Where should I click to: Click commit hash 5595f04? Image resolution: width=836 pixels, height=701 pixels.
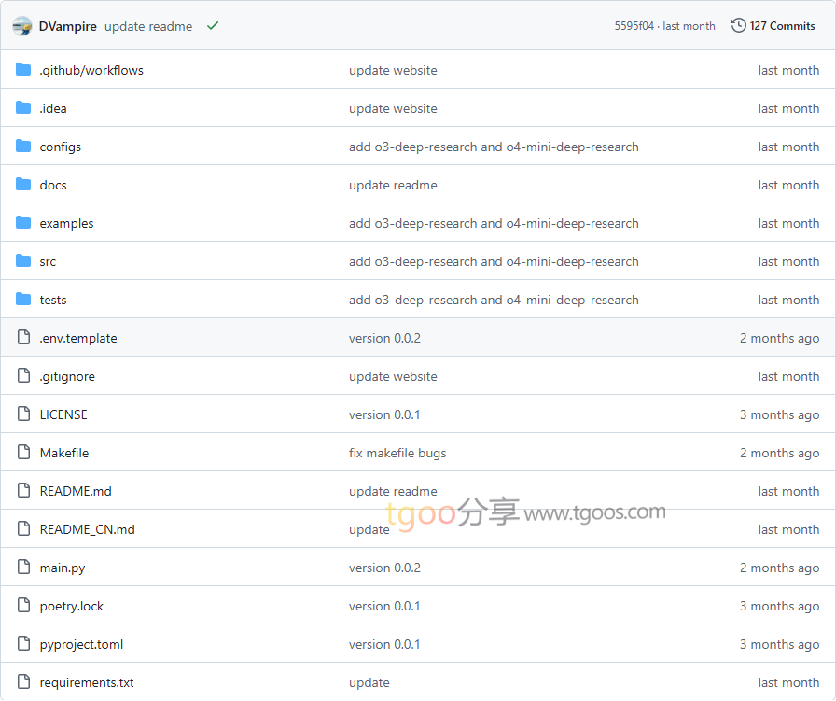point(634,26)
